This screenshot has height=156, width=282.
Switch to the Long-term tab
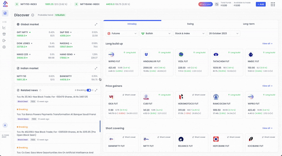249,24
